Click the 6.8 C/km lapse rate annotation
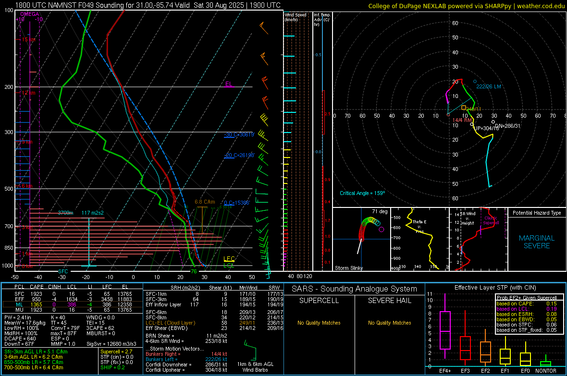Screen dimensions: 567x376 205,202
